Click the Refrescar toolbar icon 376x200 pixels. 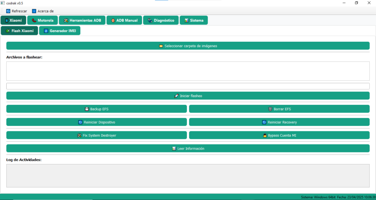pyautogui.click(x=8, y=11)
